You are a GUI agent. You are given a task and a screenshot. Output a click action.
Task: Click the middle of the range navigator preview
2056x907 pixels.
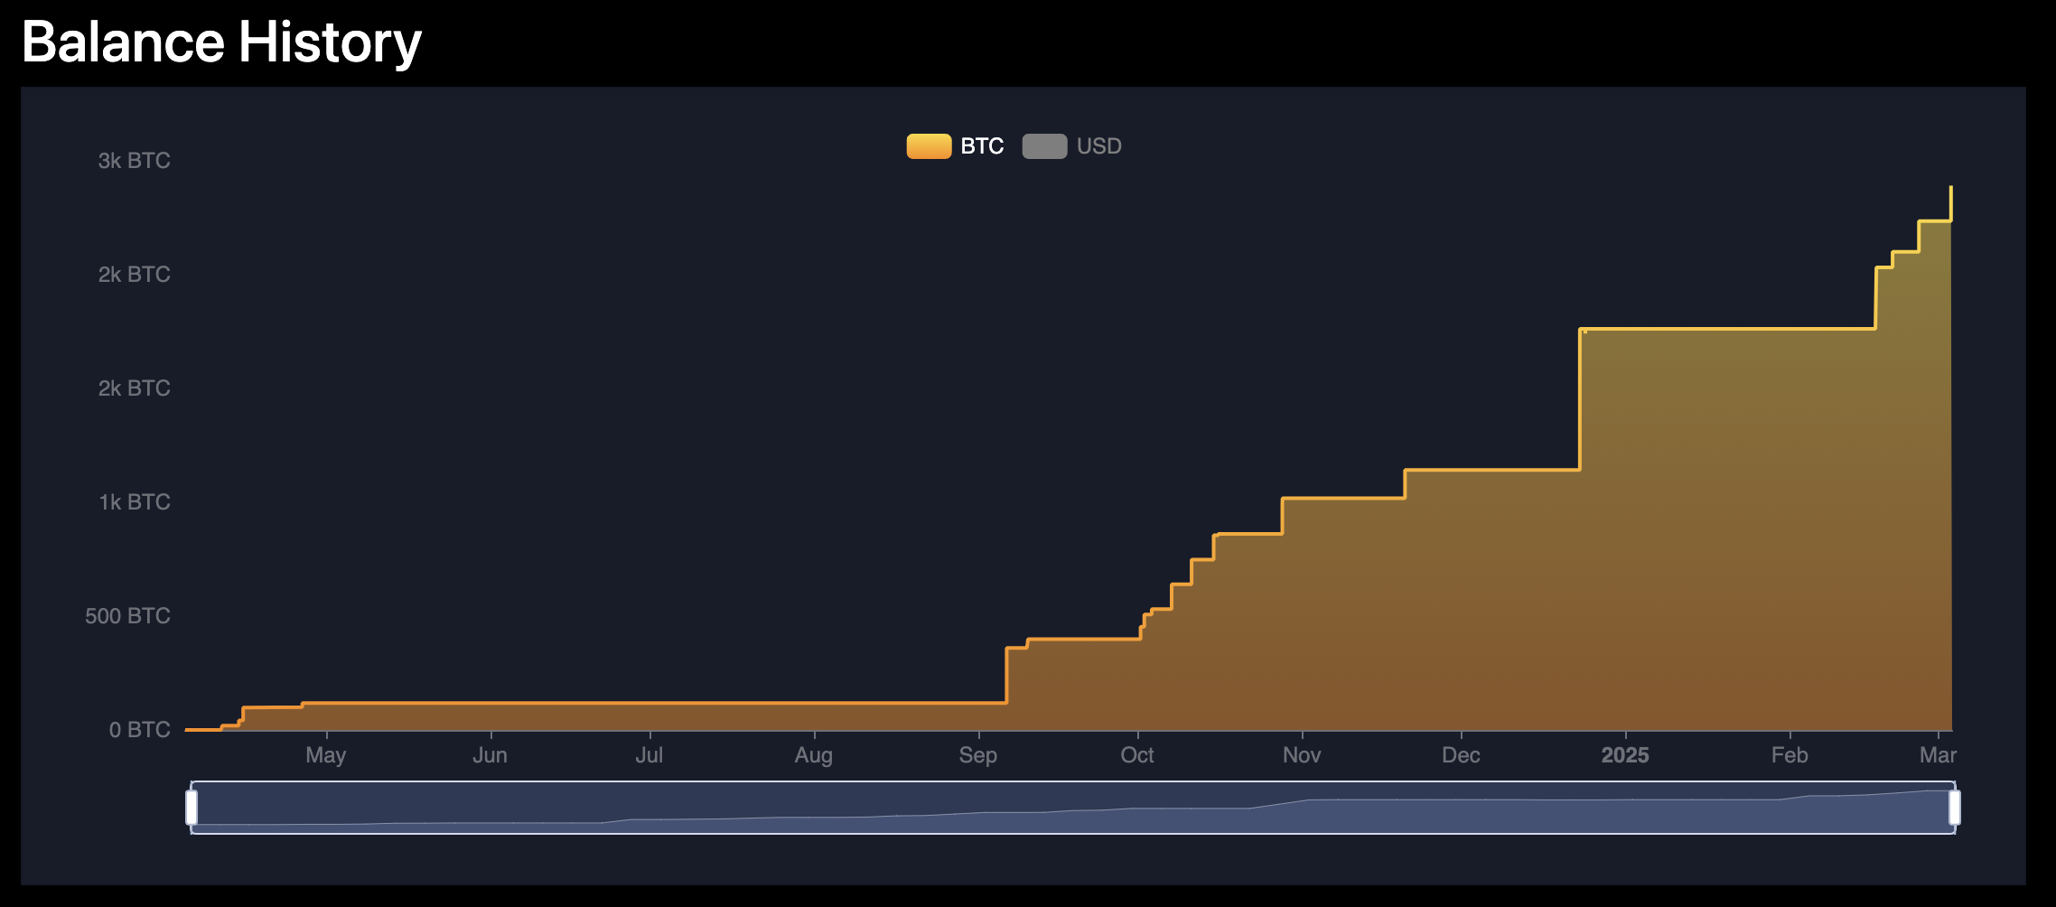pos(1072,808)
